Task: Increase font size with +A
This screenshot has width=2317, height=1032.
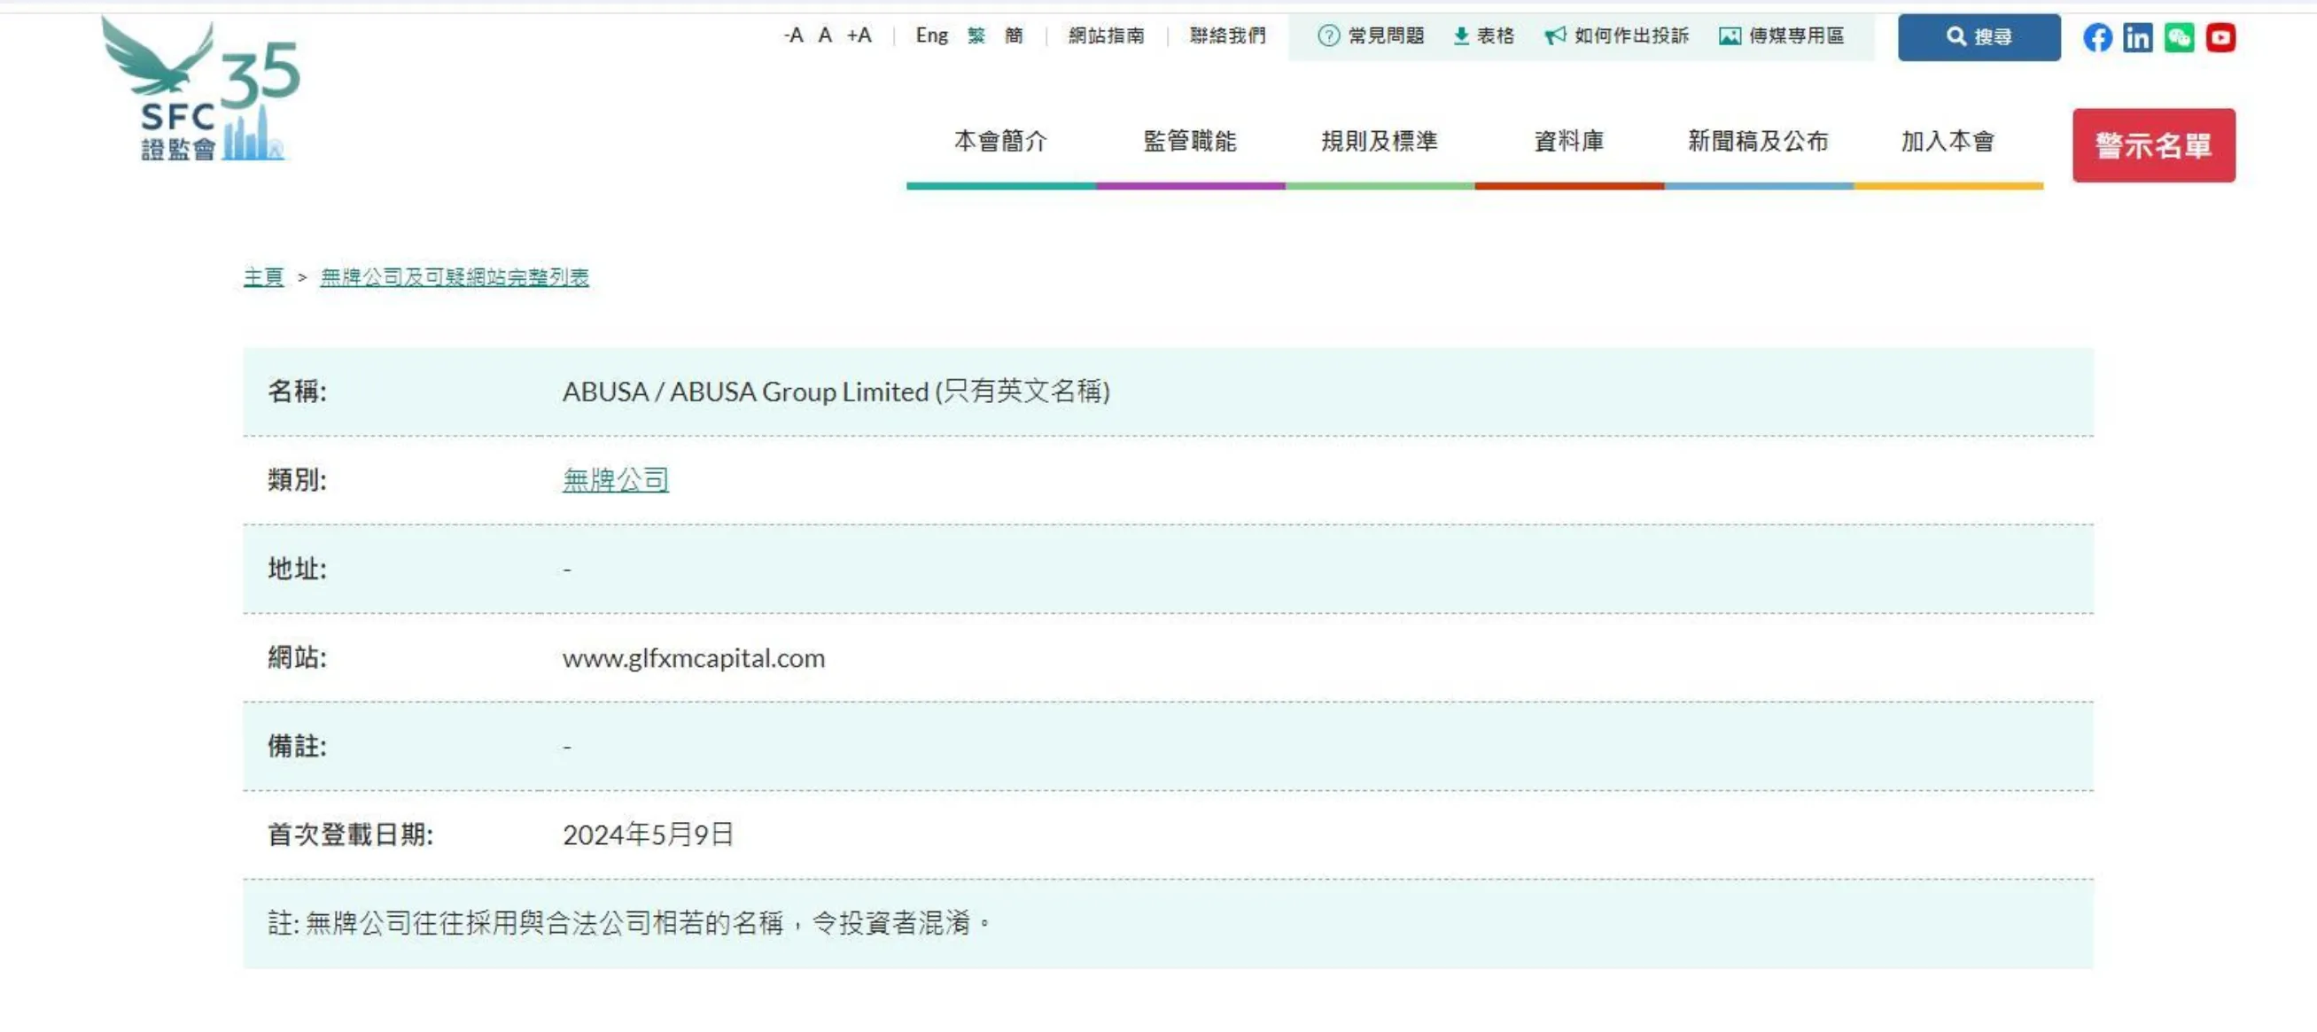Action: point(859,35)
